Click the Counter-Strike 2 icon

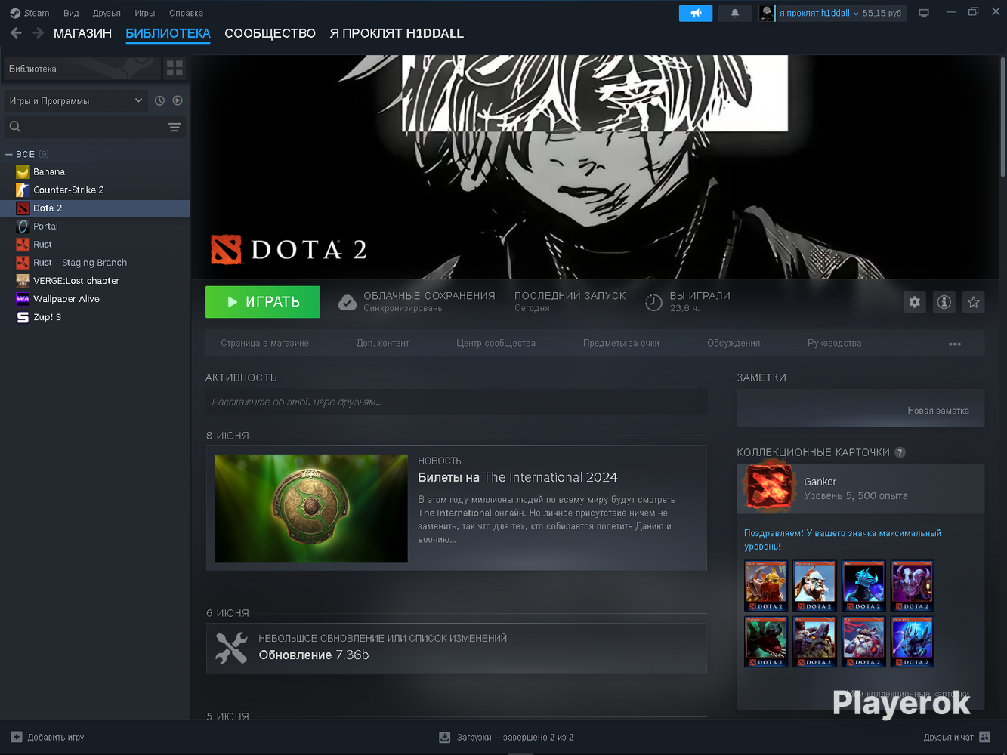click(x=23, y=190)
